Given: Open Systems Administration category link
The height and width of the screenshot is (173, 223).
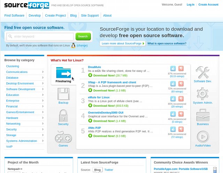Looking at the screenshot, I should [x=22, y=141].
